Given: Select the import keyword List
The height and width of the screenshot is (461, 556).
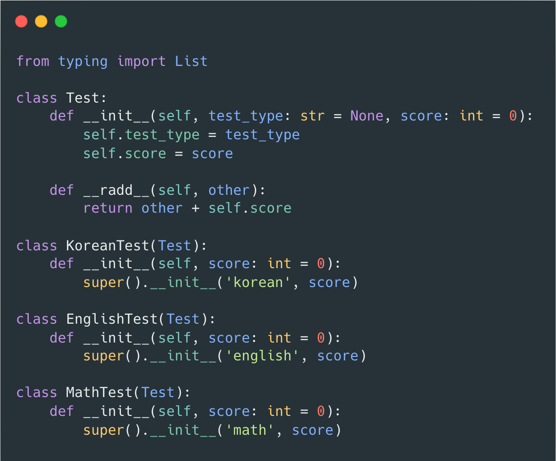Looking at the screenshot, I should (191, 61).
